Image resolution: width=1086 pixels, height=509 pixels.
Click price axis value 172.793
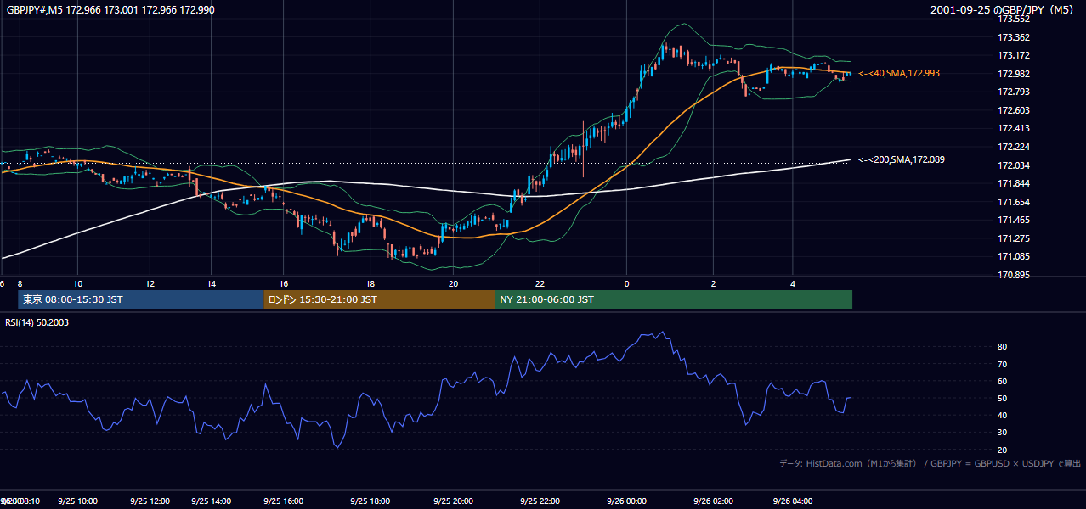coord(1013,92)
